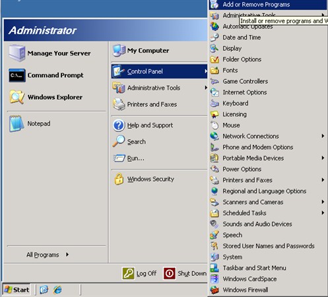Screen dimensions: 328x297
Task: Click the Fonts folder icon
Action: point(214,71)
